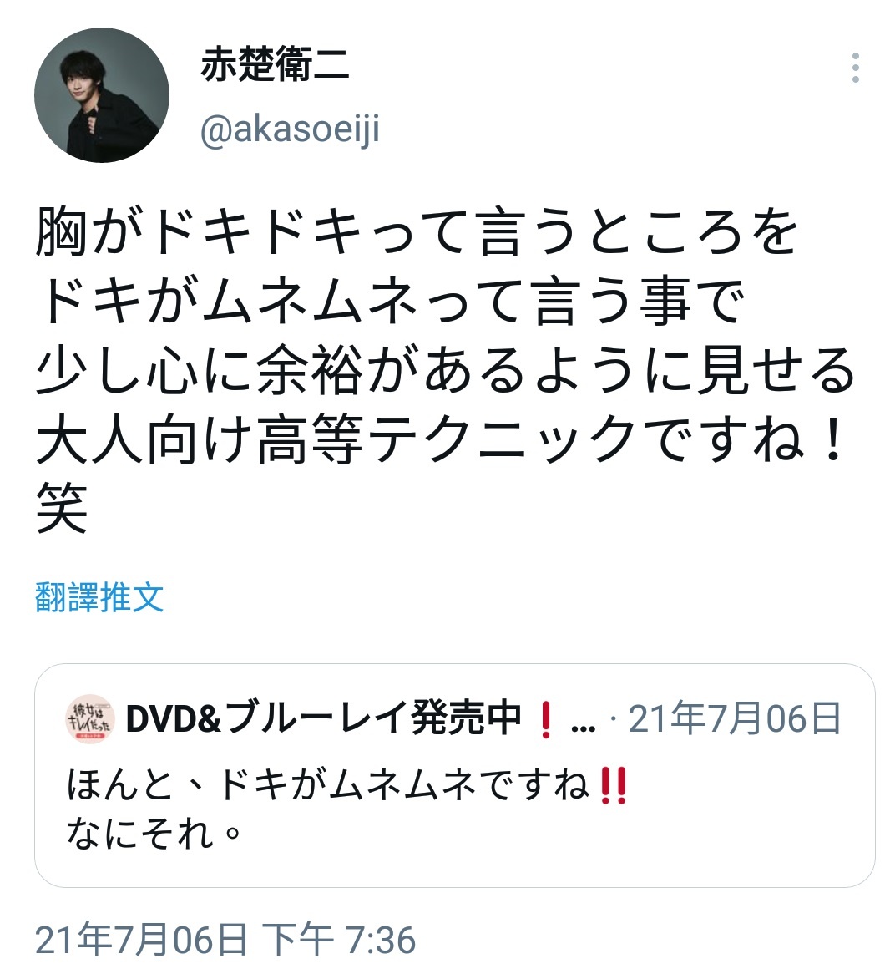Open the @akasoeiji handle link

pyautogui.click(x=291, y=129)
